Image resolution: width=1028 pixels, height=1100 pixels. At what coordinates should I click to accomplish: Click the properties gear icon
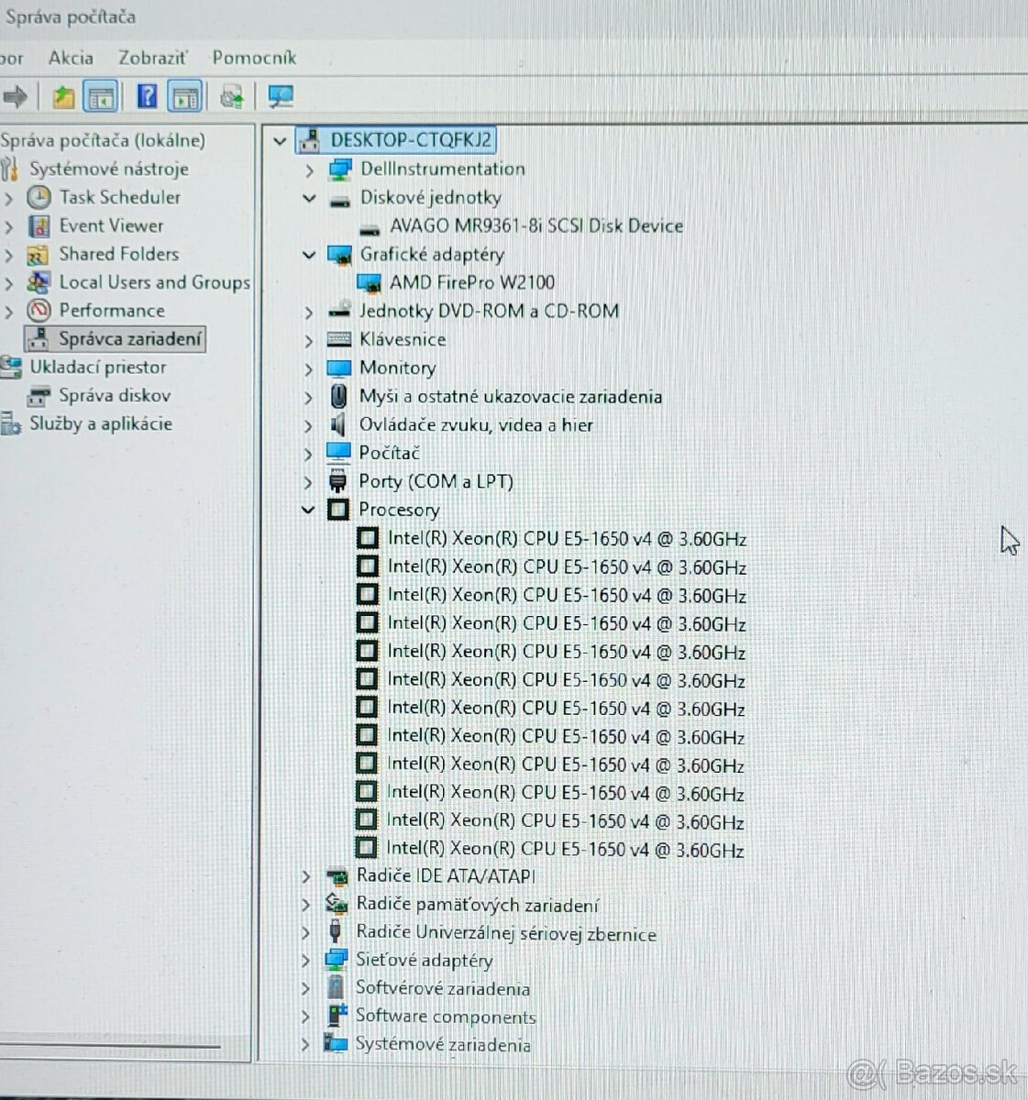(x=230, y=95)
